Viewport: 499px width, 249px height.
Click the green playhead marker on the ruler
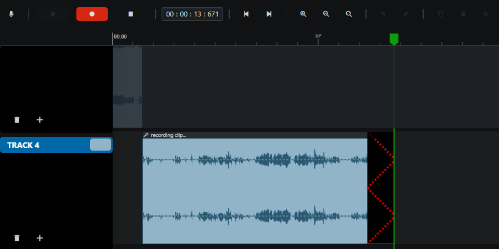click(394, 39)
